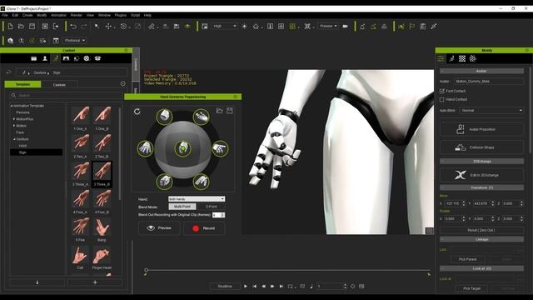Save gesture preset with disk icon in puppeteering
533x300 pixels.
point(230,111)
